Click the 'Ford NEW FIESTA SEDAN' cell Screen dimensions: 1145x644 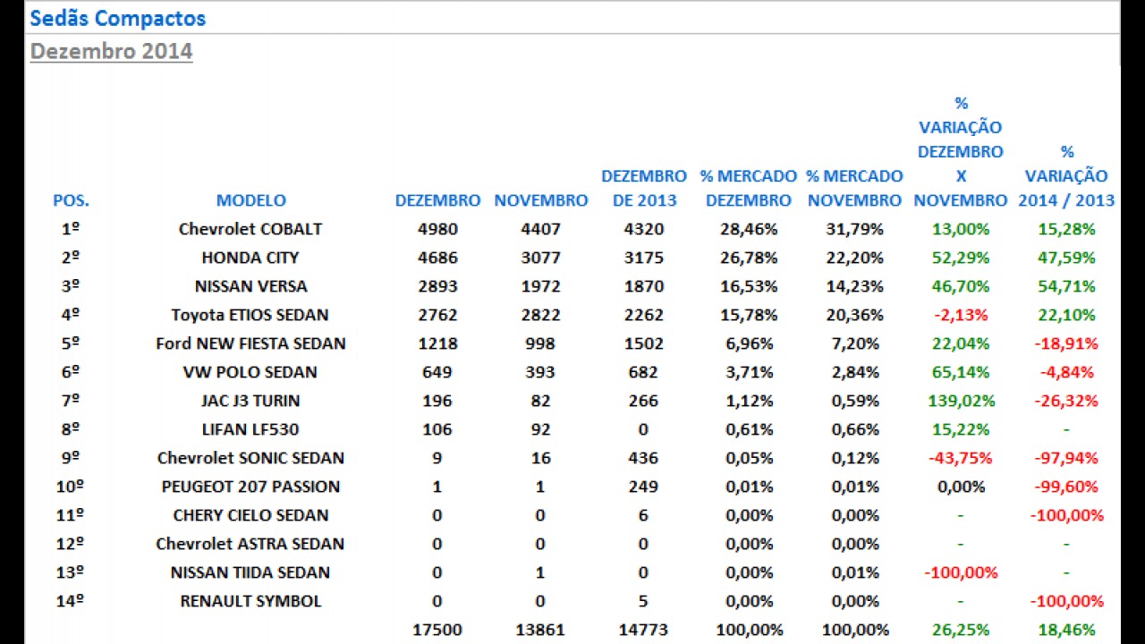coord(250,343)
